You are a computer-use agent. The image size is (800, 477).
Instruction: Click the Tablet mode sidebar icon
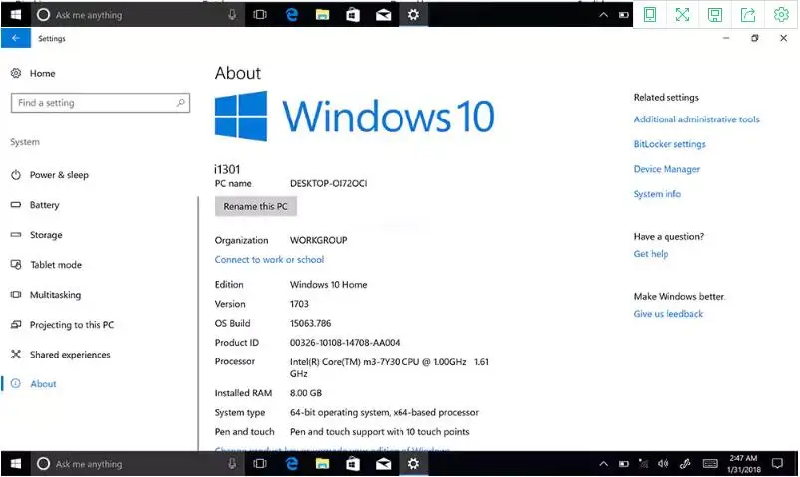[x=16, y=264]
